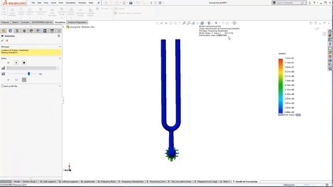Select the reciprocating playback mode icon
This screenshot has height=187, width=333.
[x=24, y=79]
